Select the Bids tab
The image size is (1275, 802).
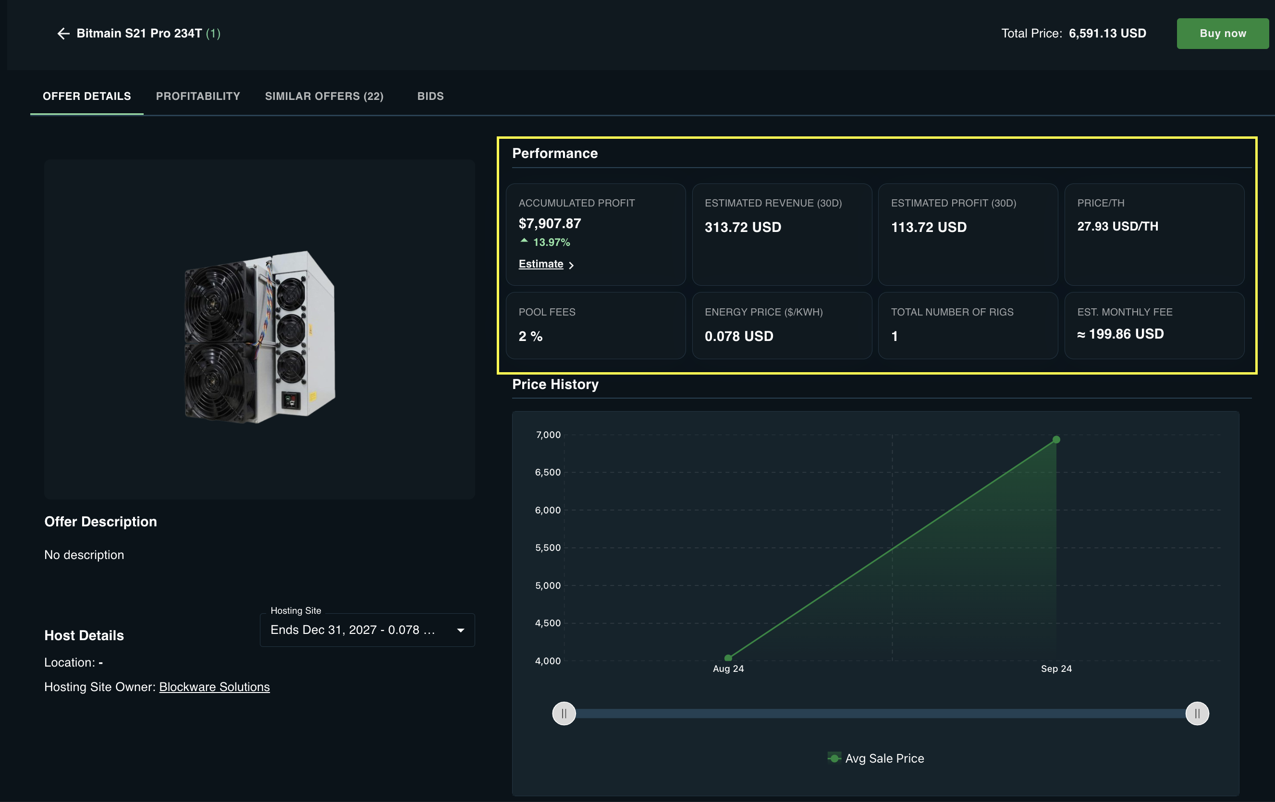430,97
